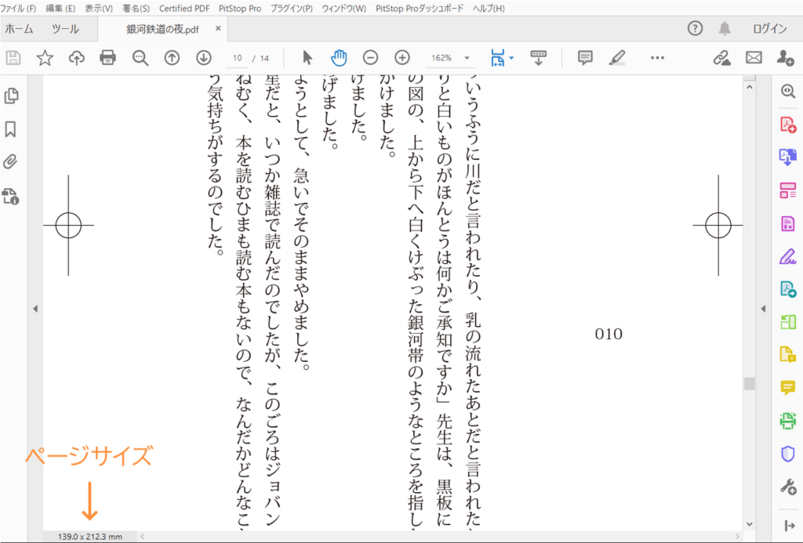Show the Attachments paperclip panel
The width and height of the screenshot is (803, 543).
11,162
